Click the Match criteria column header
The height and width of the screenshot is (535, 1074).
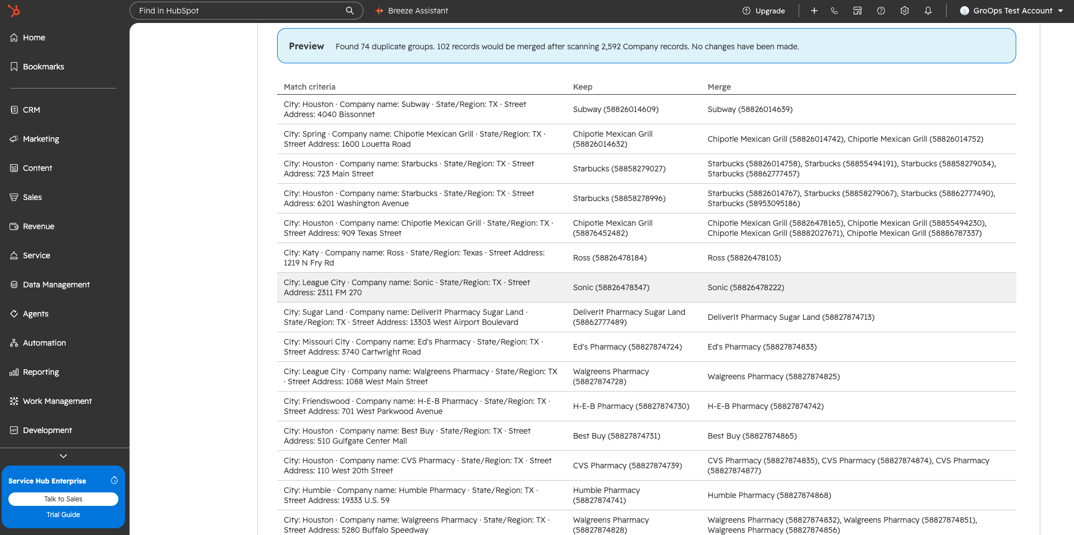310,87
